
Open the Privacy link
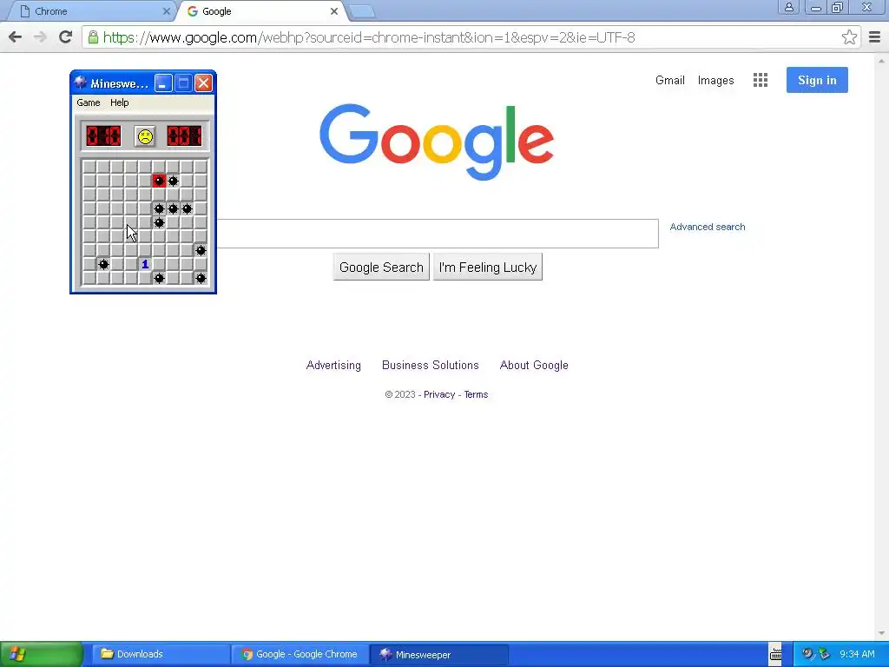click(x=439, y=395)
